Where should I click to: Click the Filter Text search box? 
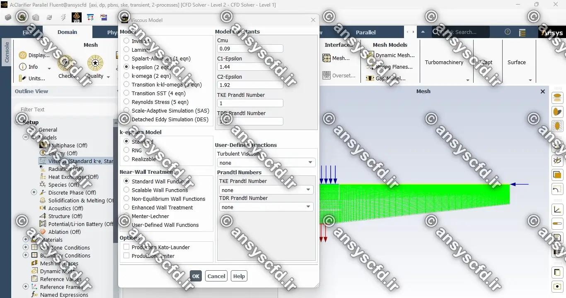64,109
